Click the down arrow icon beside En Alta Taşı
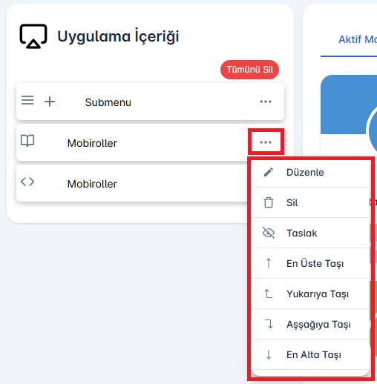 pos(269,354)
